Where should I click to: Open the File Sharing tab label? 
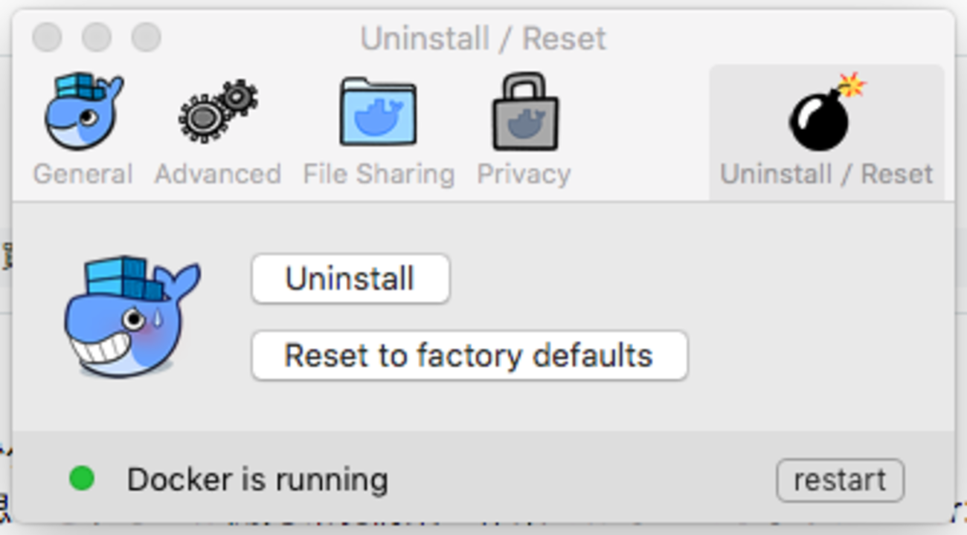pos(378,174)
